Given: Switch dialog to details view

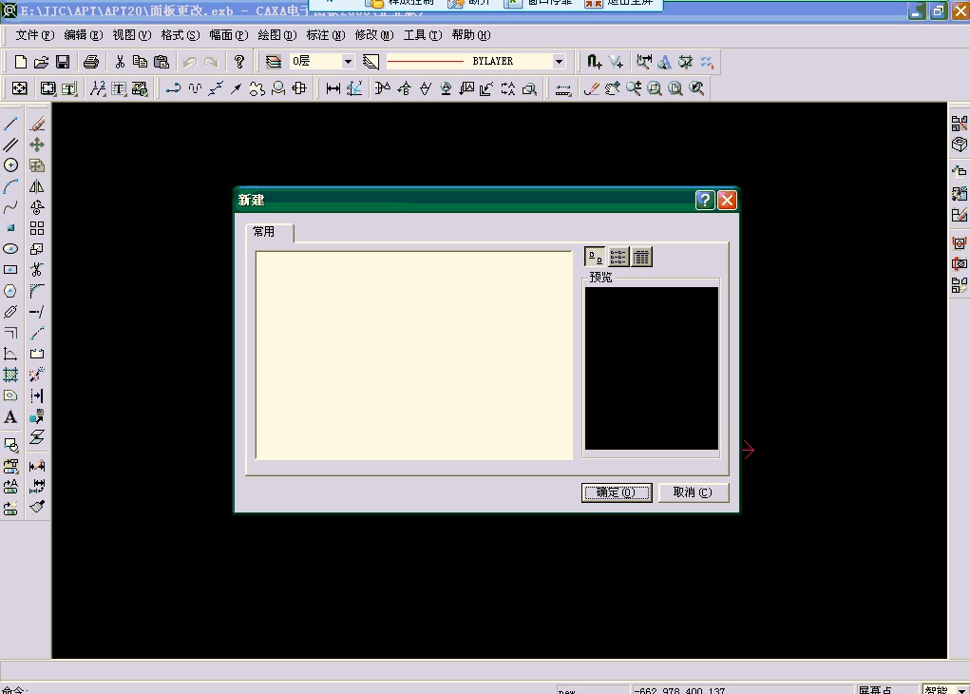Looking at the screenshot, I should [x=641, y=257].
